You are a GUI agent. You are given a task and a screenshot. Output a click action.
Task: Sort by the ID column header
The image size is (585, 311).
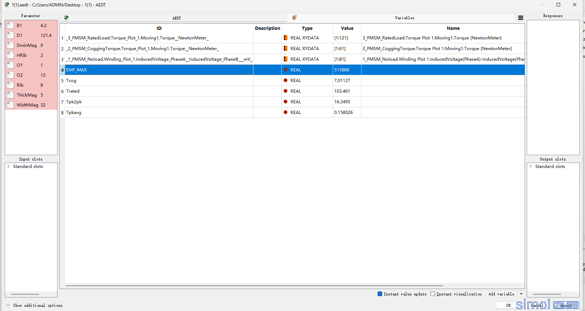(159, 28)
